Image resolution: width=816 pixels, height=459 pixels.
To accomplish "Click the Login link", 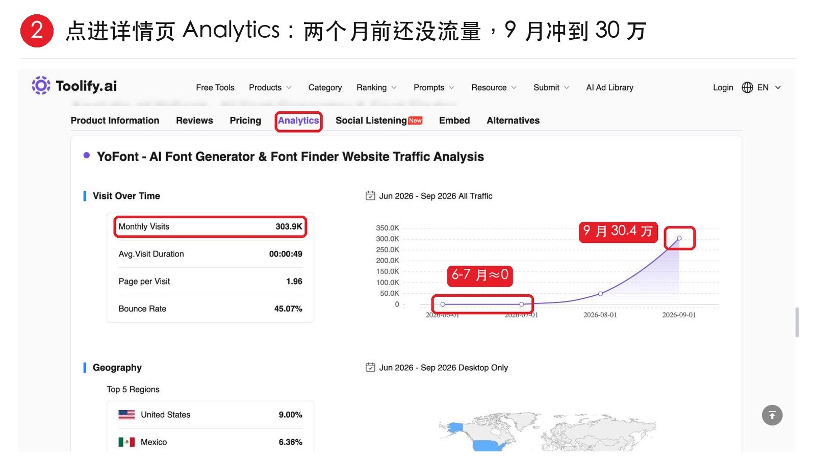I will (x=723, y=88).
